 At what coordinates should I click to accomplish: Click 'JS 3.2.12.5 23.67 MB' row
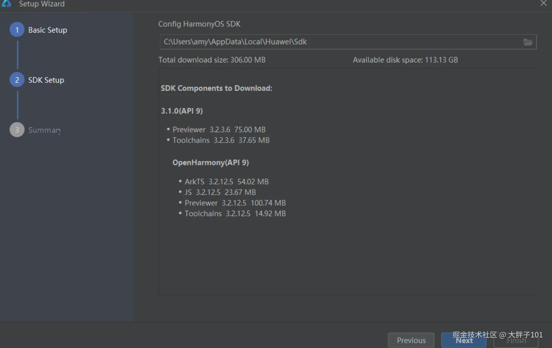click(220, 193)
